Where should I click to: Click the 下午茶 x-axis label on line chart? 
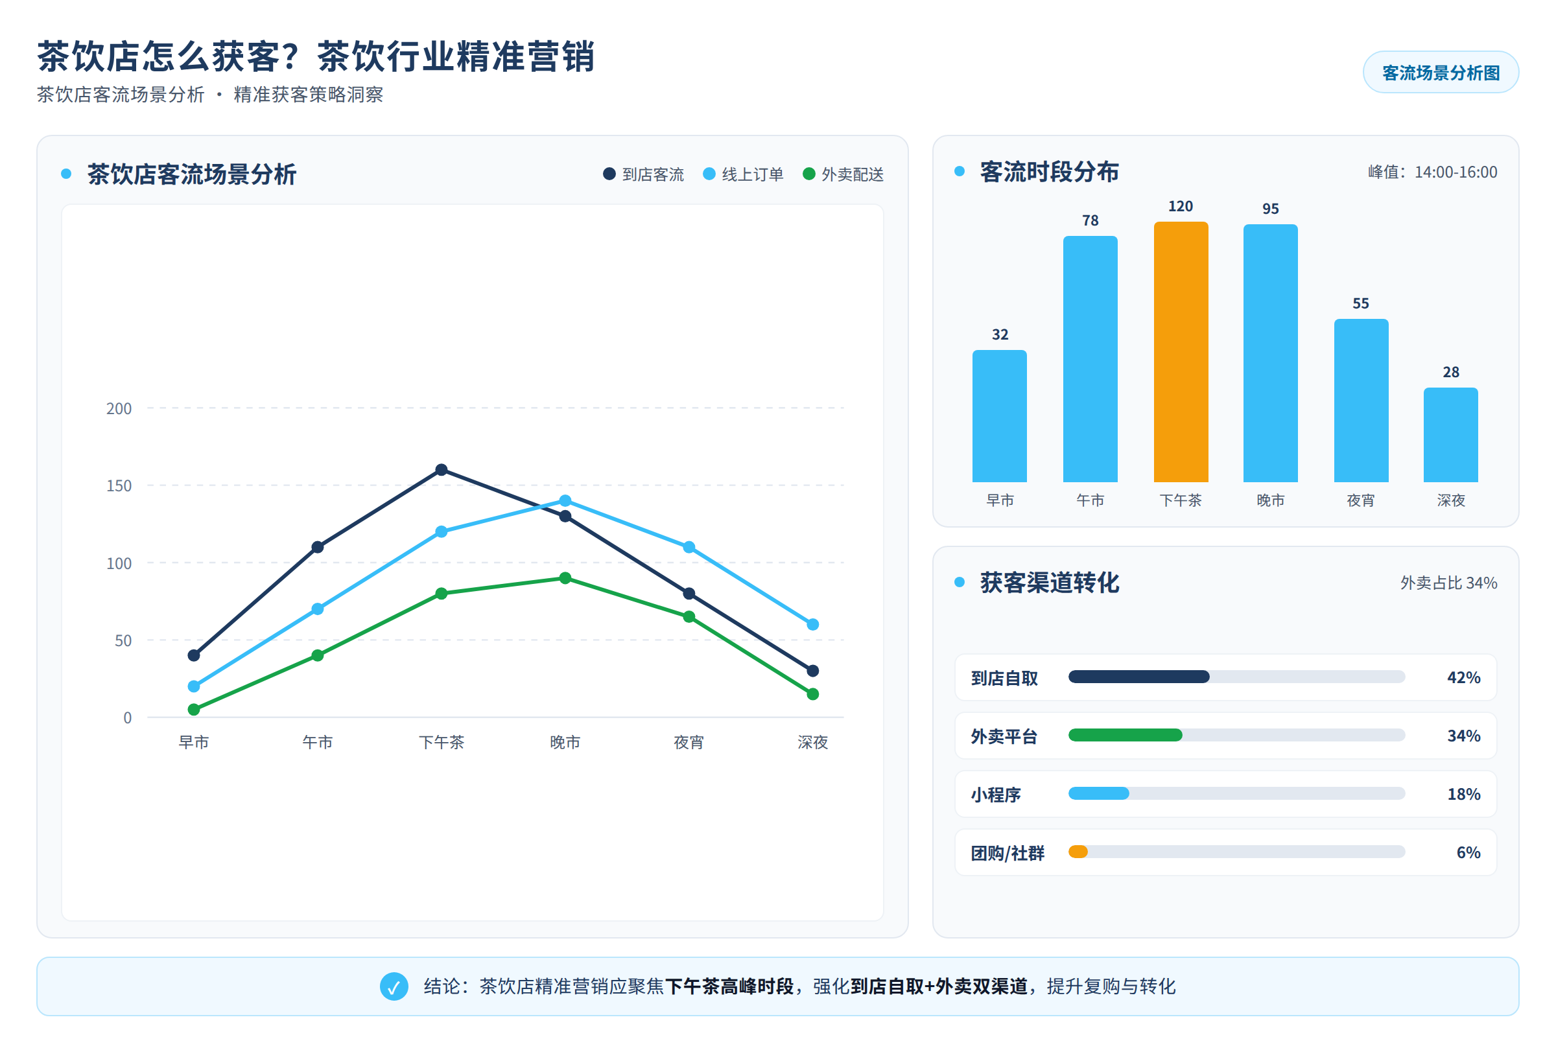point(442,742)
